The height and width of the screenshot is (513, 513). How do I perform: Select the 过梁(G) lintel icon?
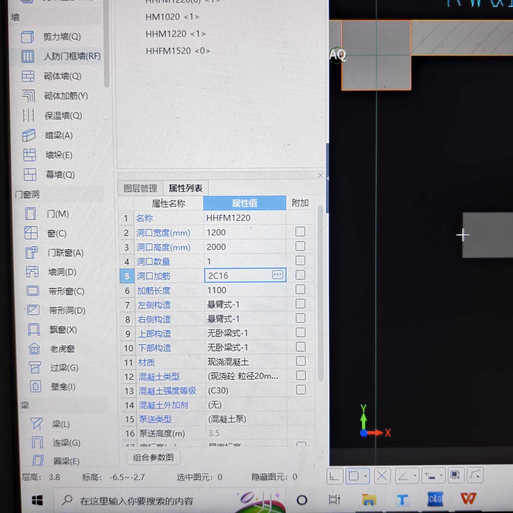tap(35, 367)
